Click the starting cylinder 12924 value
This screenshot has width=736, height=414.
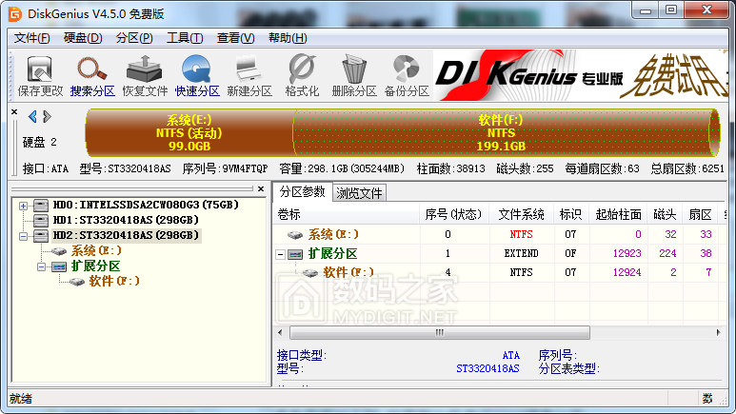(627, 272)
